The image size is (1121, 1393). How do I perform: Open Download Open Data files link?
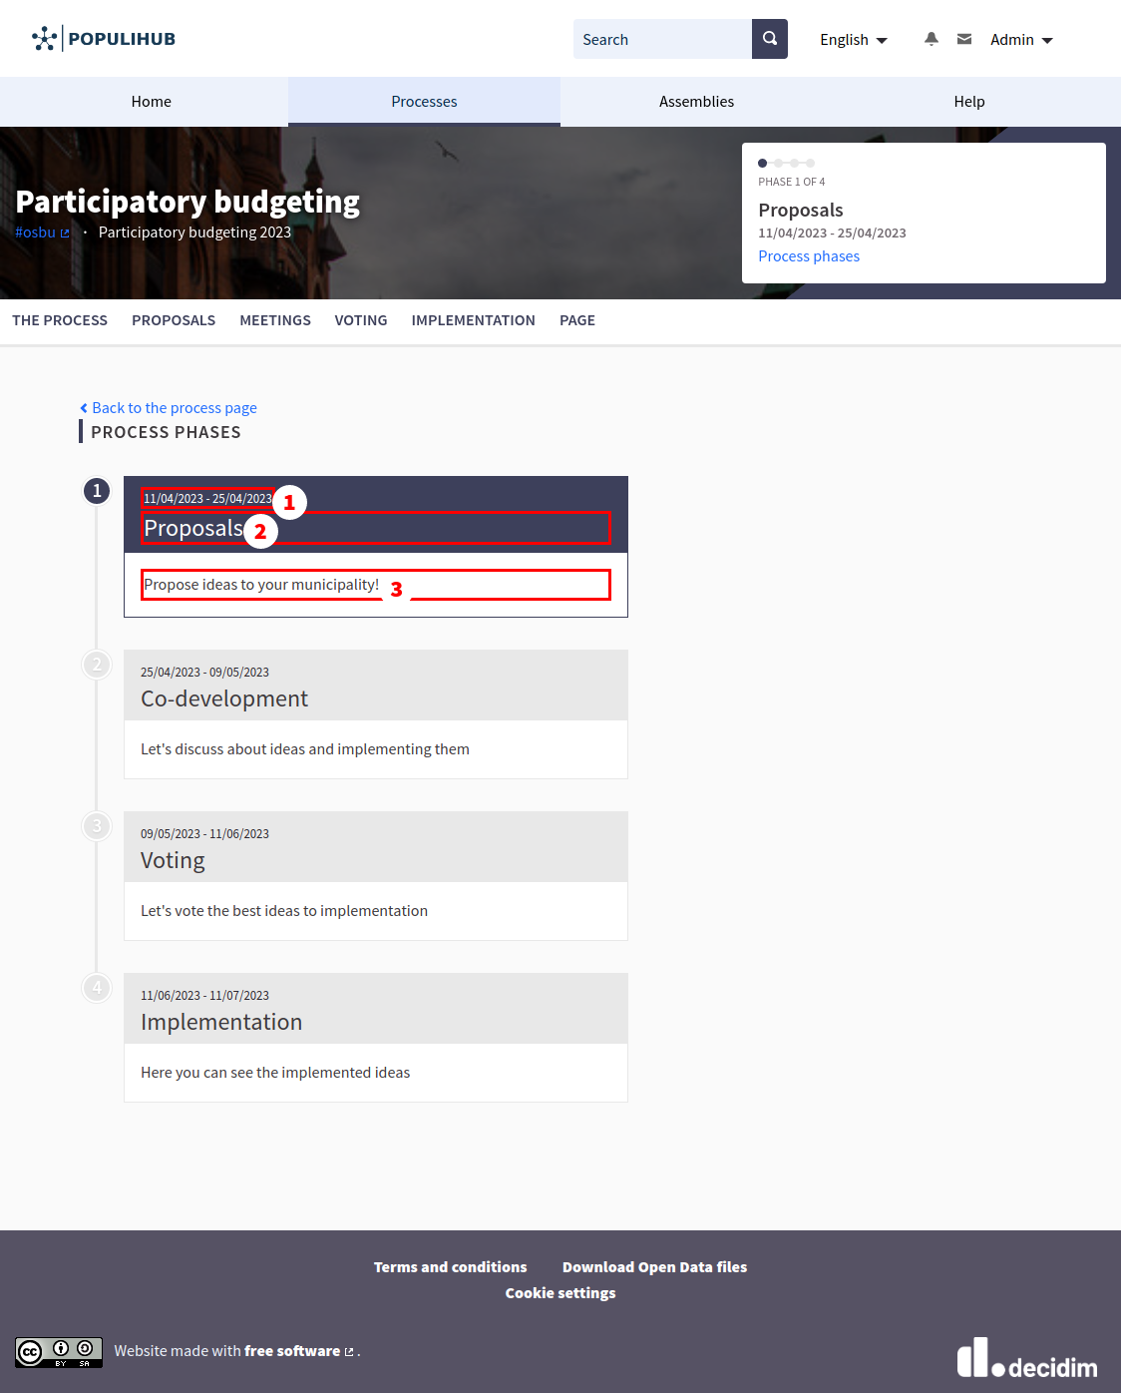tap(654, 1267)
